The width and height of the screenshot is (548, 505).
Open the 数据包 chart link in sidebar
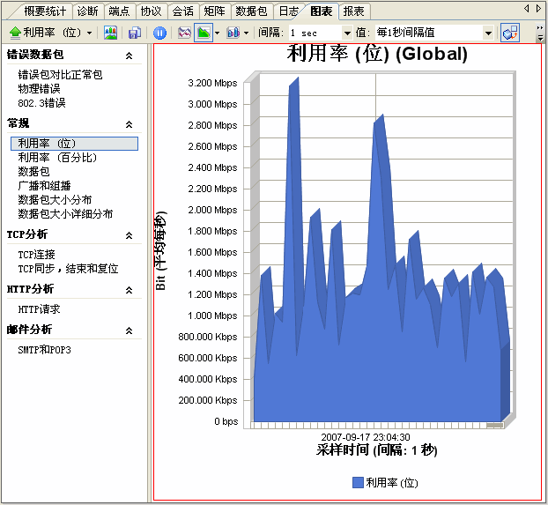tap(33, 171)
